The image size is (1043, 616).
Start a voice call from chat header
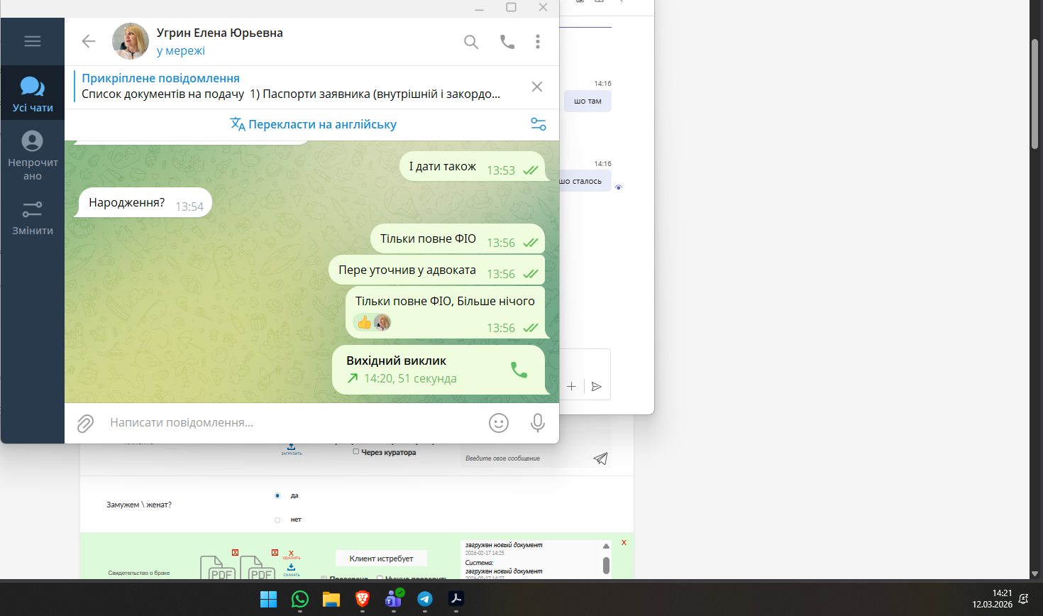click(507, 42)
